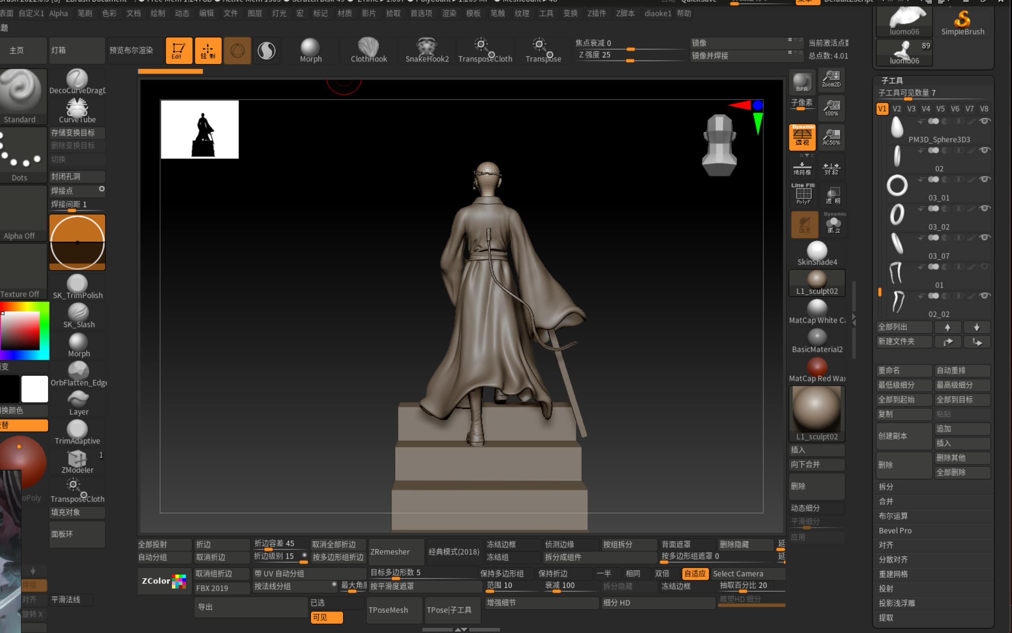This screenshot has height=633, width=1012.
Task: Expand the 重建网格 section
Action: coord(893,574)
